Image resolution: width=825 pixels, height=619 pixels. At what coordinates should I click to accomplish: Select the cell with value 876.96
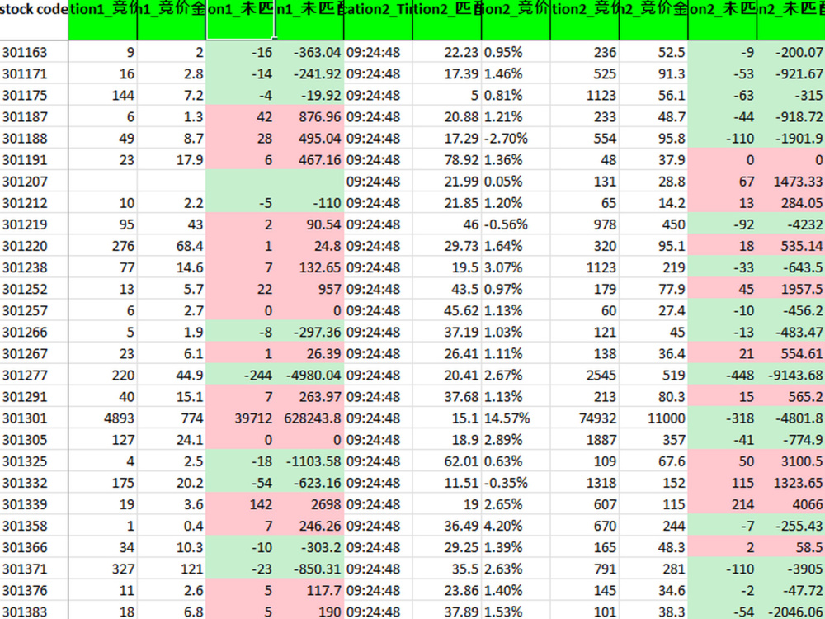(x=309, y=117)
